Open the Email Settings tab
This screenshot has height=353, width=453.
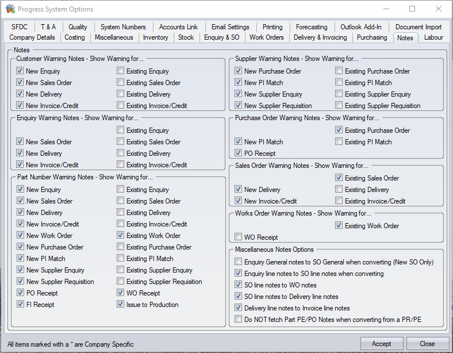click(230, 27)
